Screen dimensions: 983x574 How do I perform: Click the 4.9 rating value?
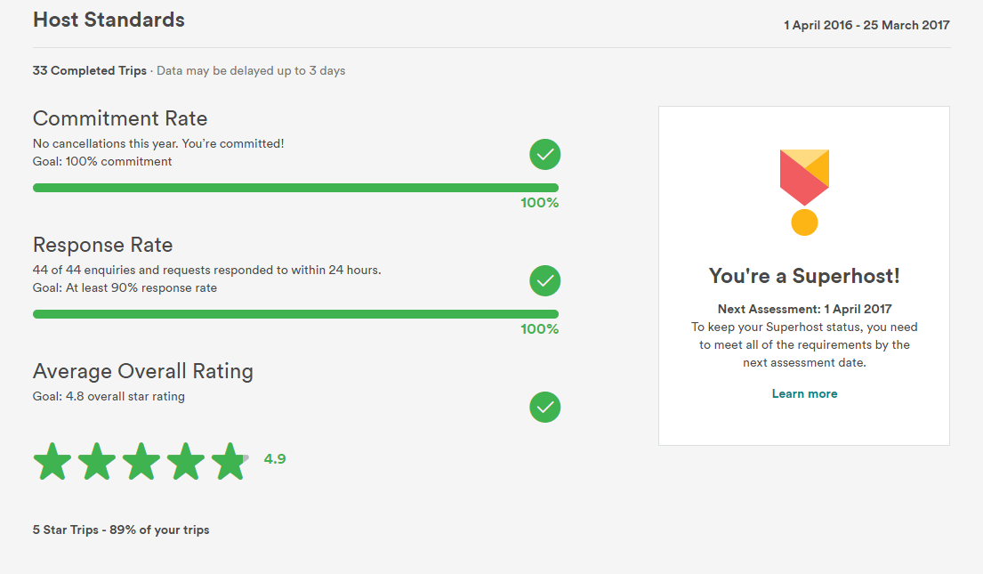(275, 459)
